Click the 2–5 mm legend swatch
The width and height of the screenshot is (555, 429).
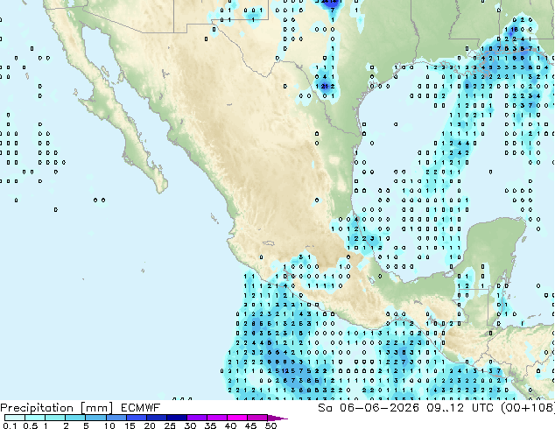coord(75,418)
